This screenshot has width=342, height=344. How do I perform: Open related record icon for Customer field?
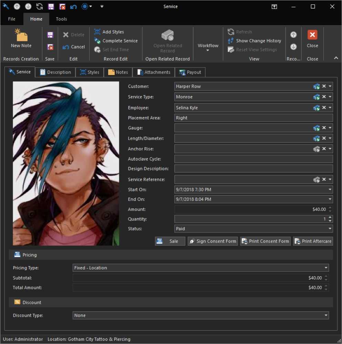[316, 86]
